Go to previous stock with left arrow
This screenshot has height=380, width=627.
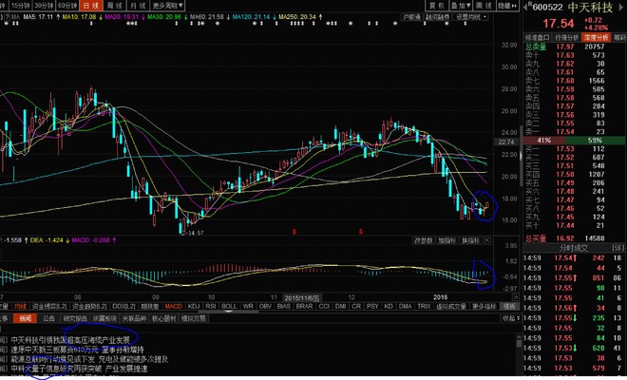525,8
